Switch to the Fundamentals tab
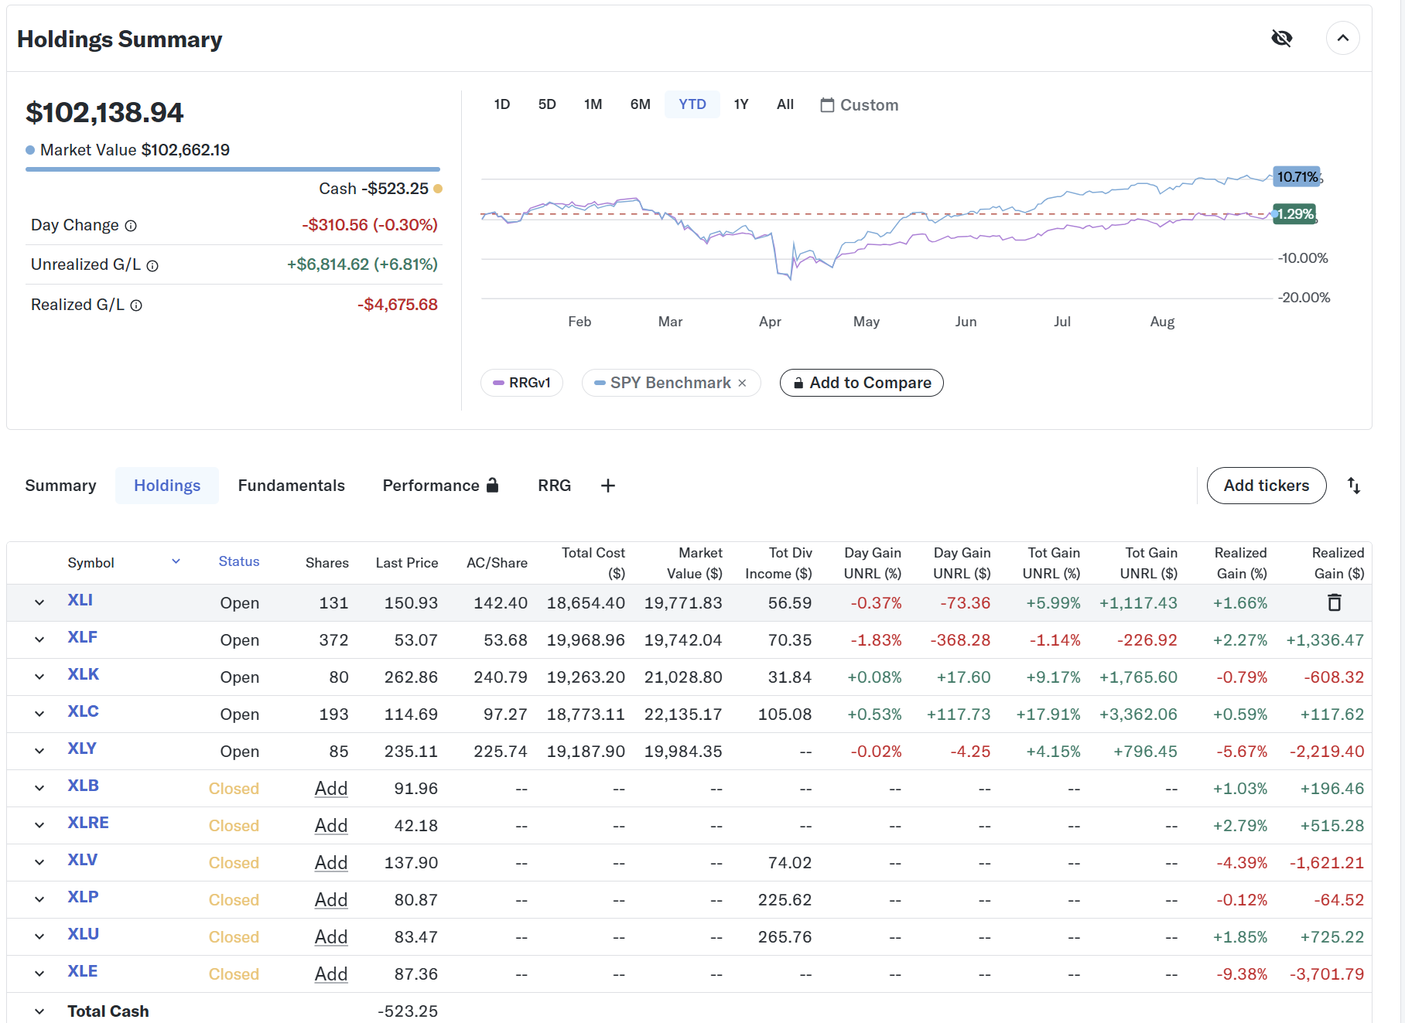The width and height of the screenshot is (1405, 1023). click(291, 486)
